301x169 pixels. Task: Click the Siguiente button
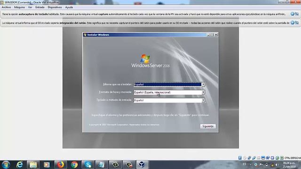208,126
